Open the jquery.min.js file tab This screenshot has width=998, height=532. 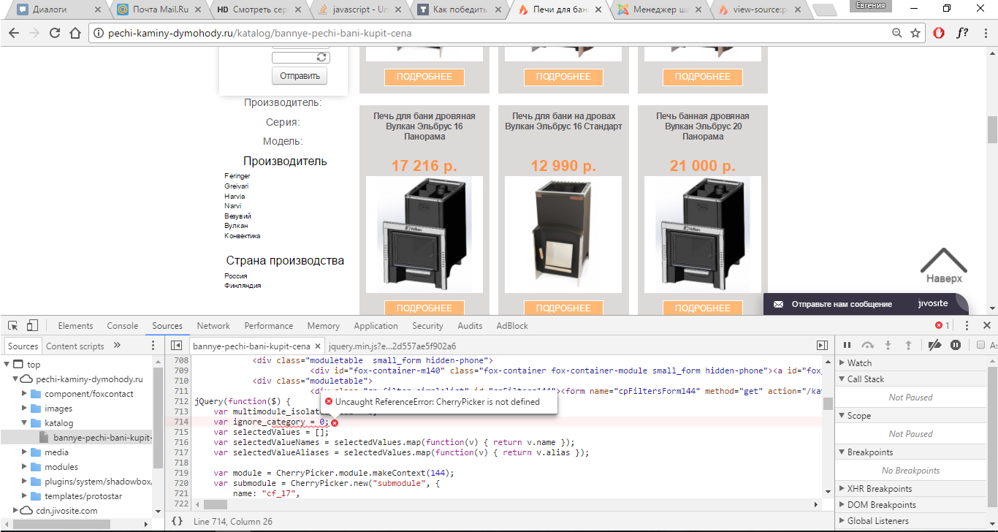[392, 346]
